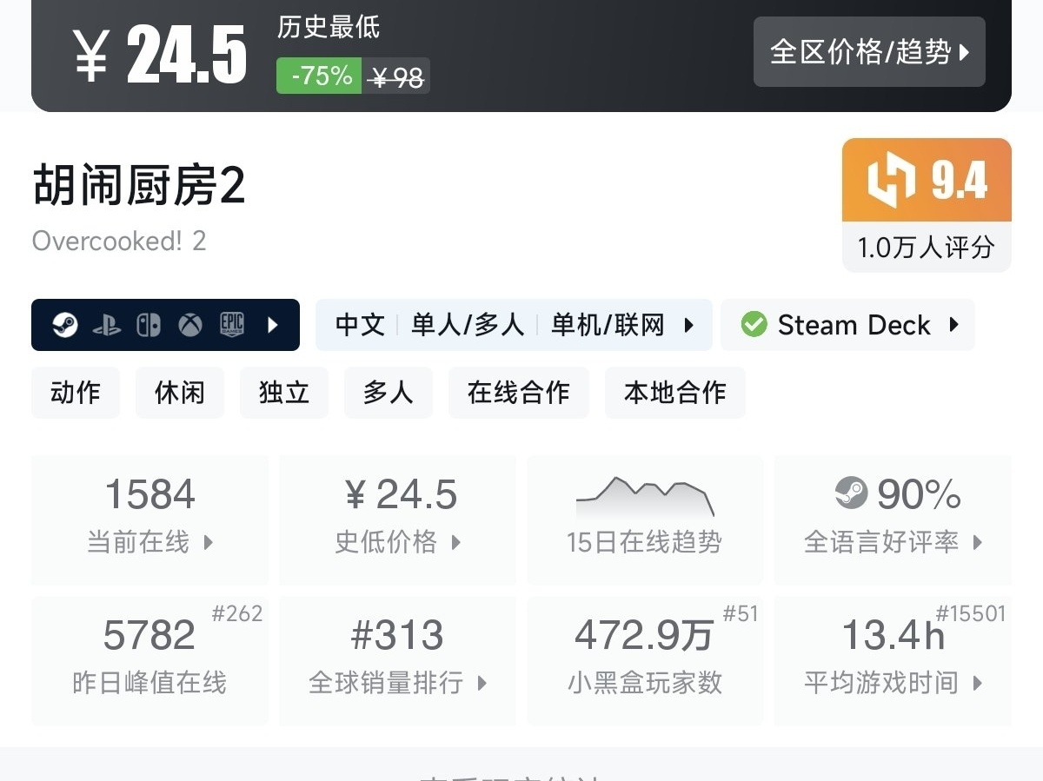Click the Overcooked! 2 English subtitle
1043x781 pixels.
(119, 241)
